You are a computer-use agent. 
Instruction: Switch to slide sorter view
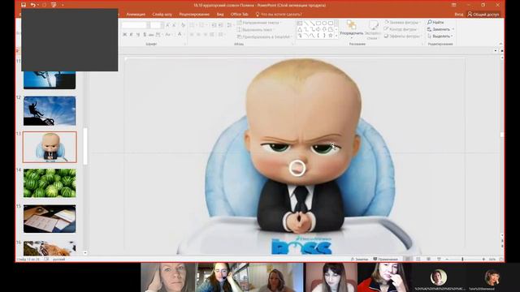(x=418, y=260)
